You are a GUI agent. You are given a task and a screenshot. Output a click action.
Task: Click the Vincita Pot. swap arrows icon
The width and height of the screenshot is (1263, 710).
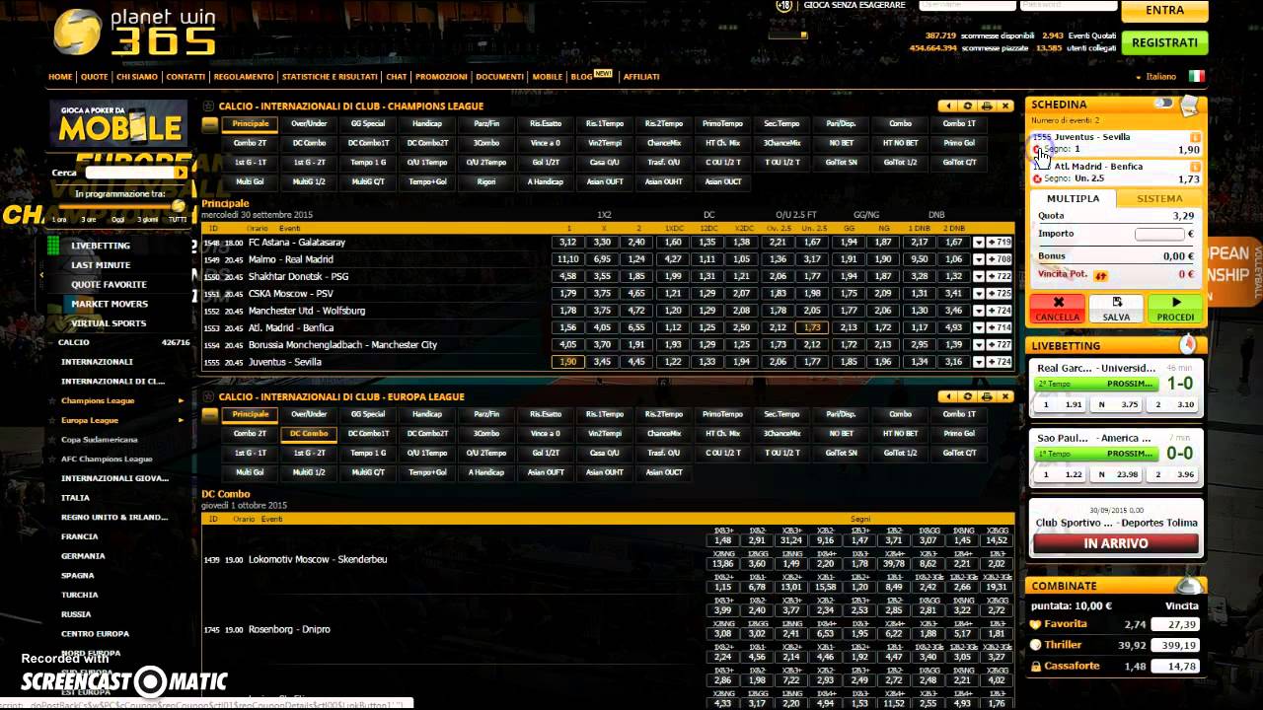1101,275
